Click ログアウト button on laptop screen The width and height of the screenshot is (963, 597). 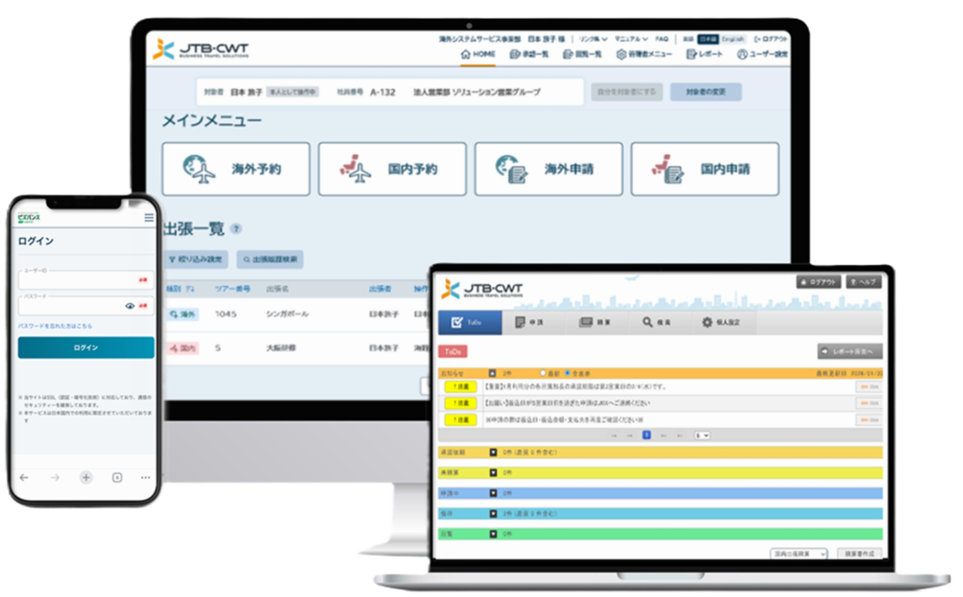coord(819,282)
